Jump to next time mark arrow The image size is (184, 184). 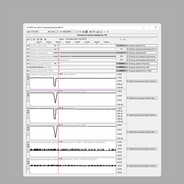(80, 32)
